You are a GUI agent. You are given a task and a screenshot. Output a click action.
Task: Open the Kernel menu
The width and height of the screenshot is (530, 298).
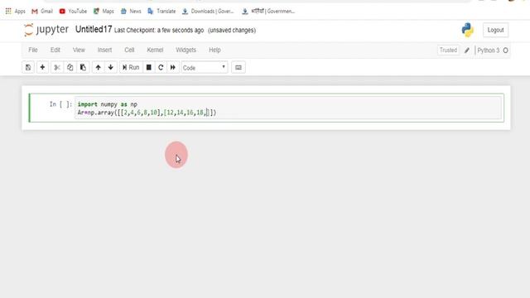click(155, 50)
